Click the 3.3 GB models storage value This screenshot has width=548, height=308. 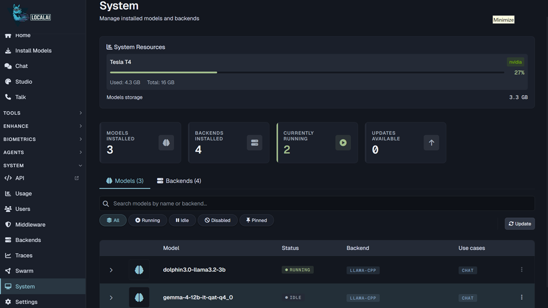[518, 98]
